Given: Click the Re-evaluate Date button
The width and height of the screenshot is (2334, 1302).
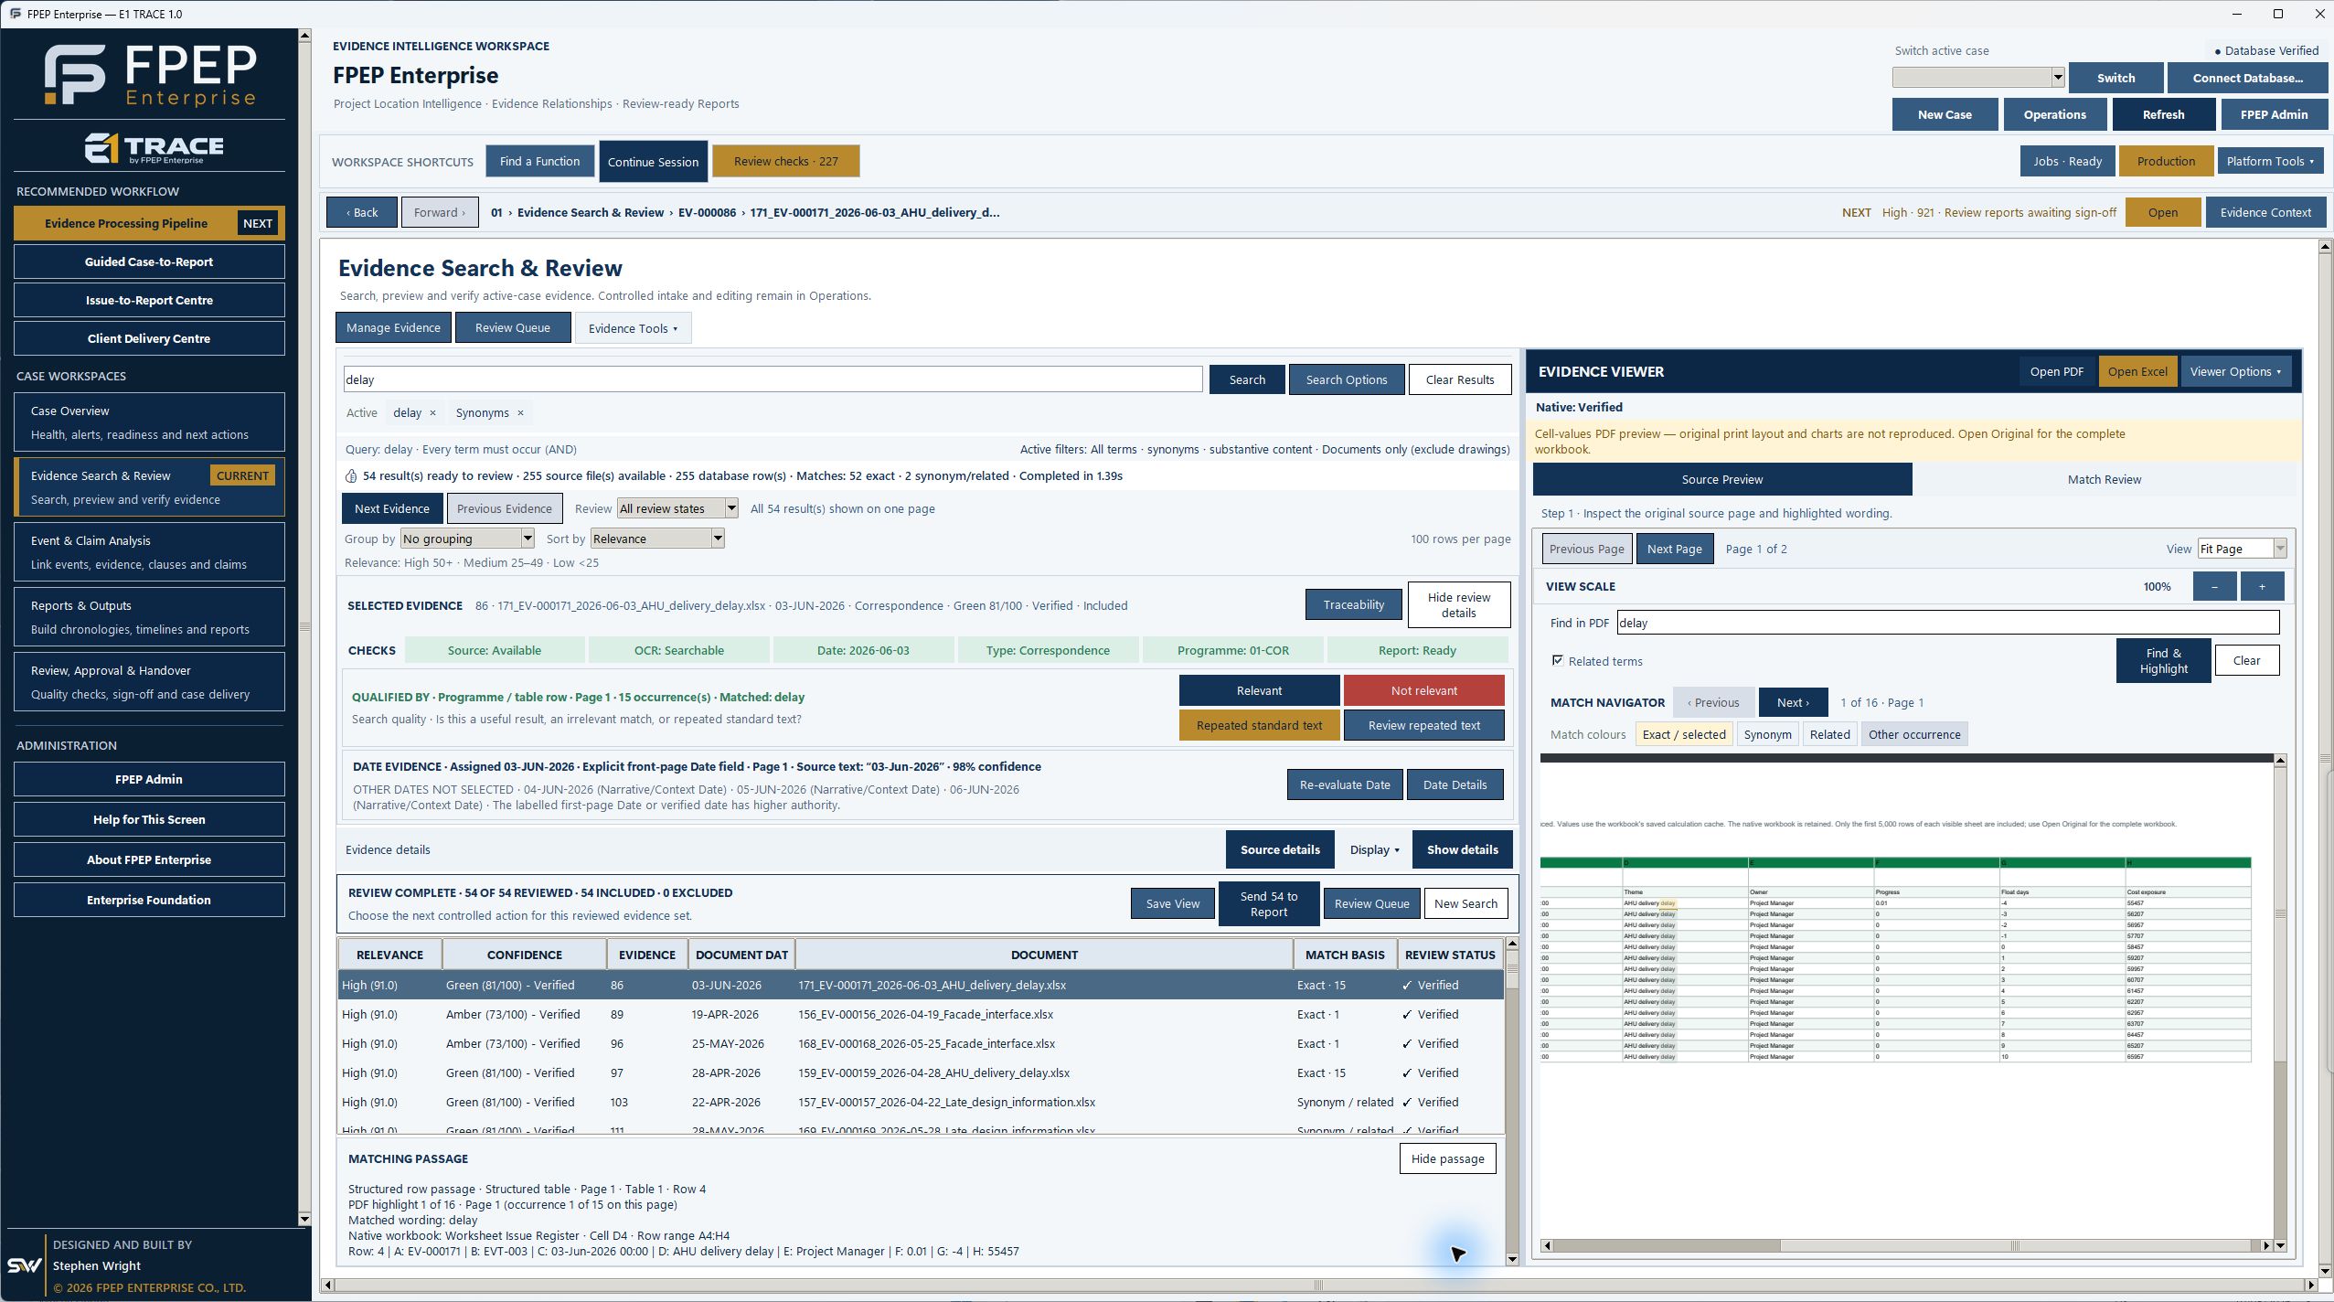Looking at the screenshot, I should [x=1344, y=784].
